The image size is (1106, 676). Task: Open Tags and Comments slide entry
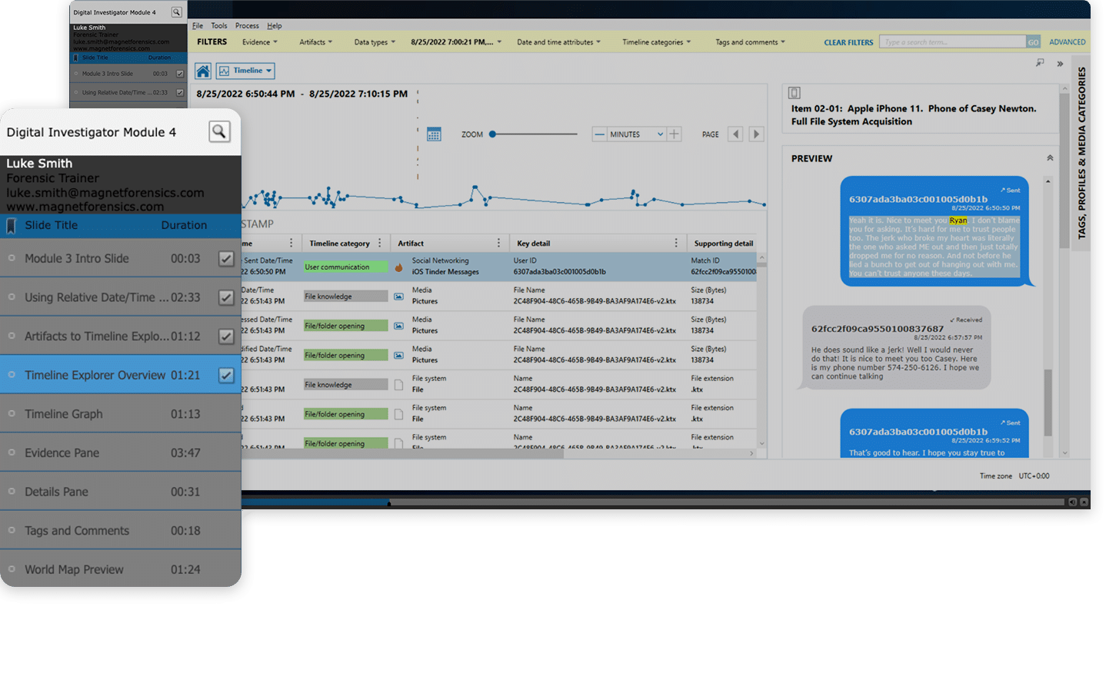coord(121,531)
